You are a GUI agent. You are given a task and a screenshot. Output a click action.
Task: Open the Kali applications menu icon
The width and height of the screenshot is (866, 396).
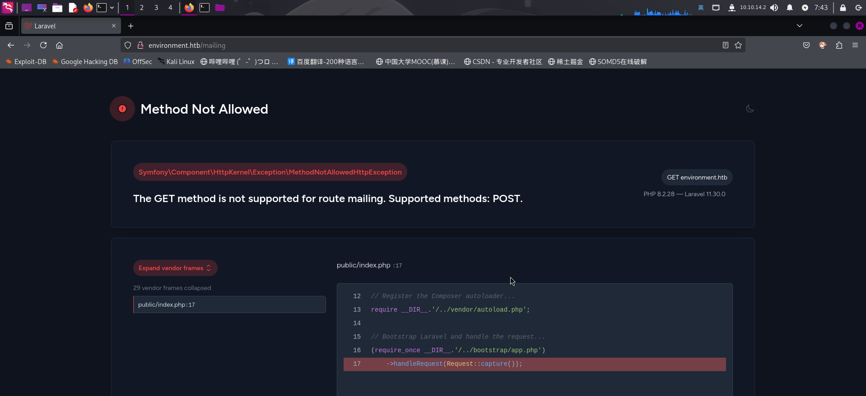pos(8,8)
